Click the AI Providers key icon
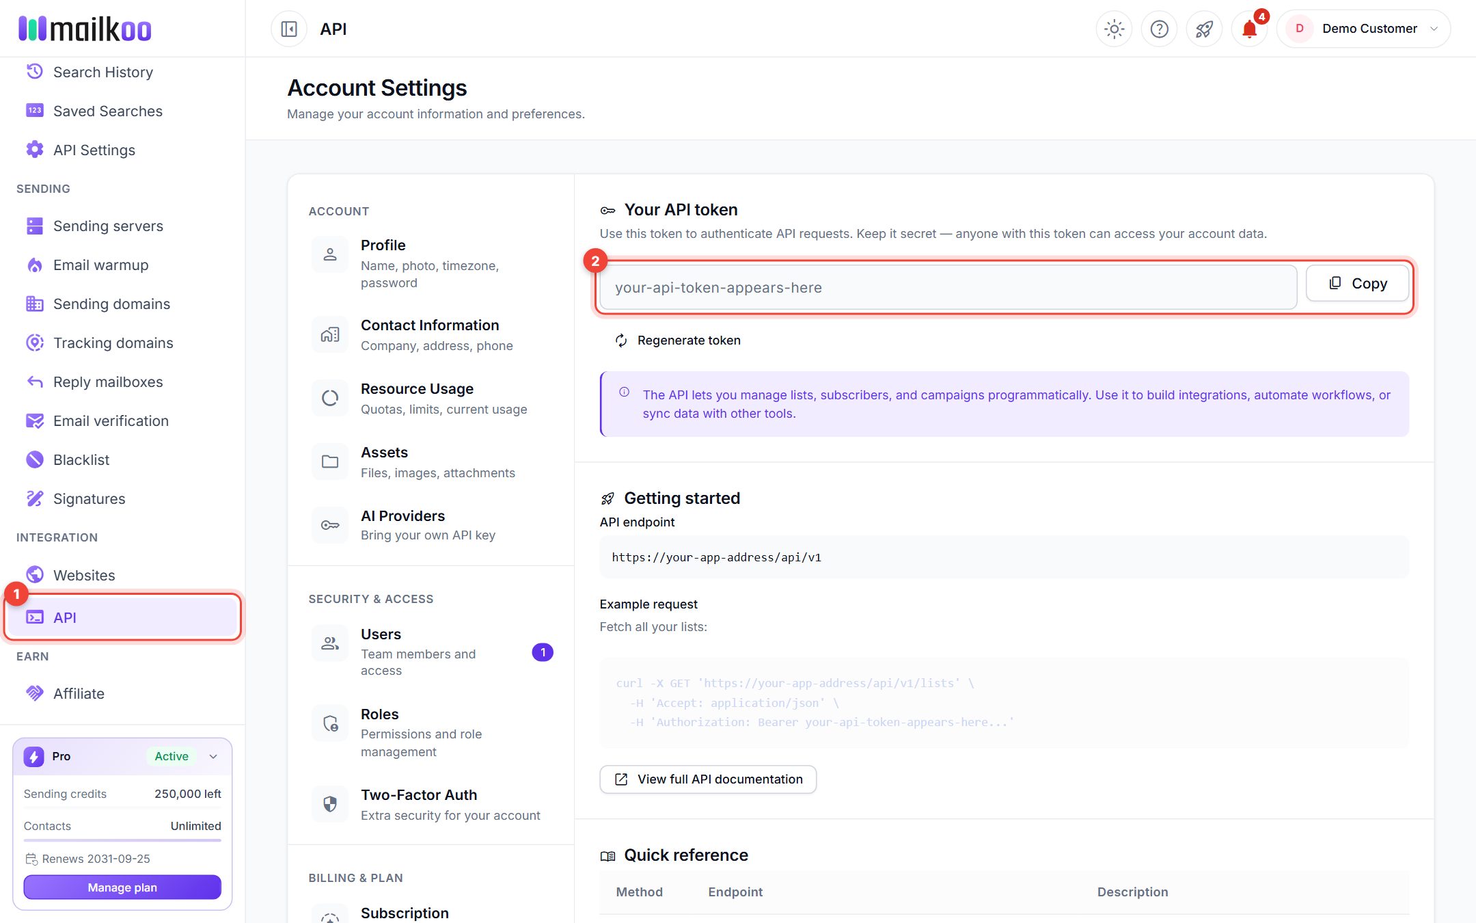 pos(330,525)
